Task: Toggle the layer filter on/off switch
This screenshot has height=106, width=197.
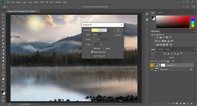Action: pyautogui.click(x=181, y=53)
